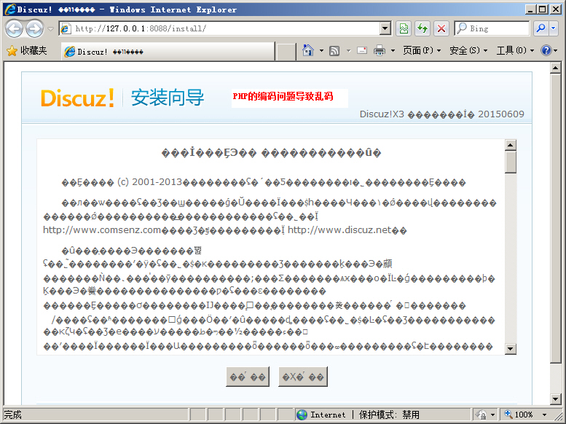Screen dimensions: 566x424
Task: Click the Discuz! orange logo
Action: coord(78,98)
